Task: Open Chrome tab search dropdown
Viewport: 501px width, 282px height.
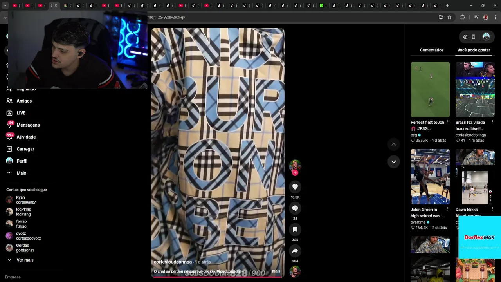Action: tap(5, 5)
